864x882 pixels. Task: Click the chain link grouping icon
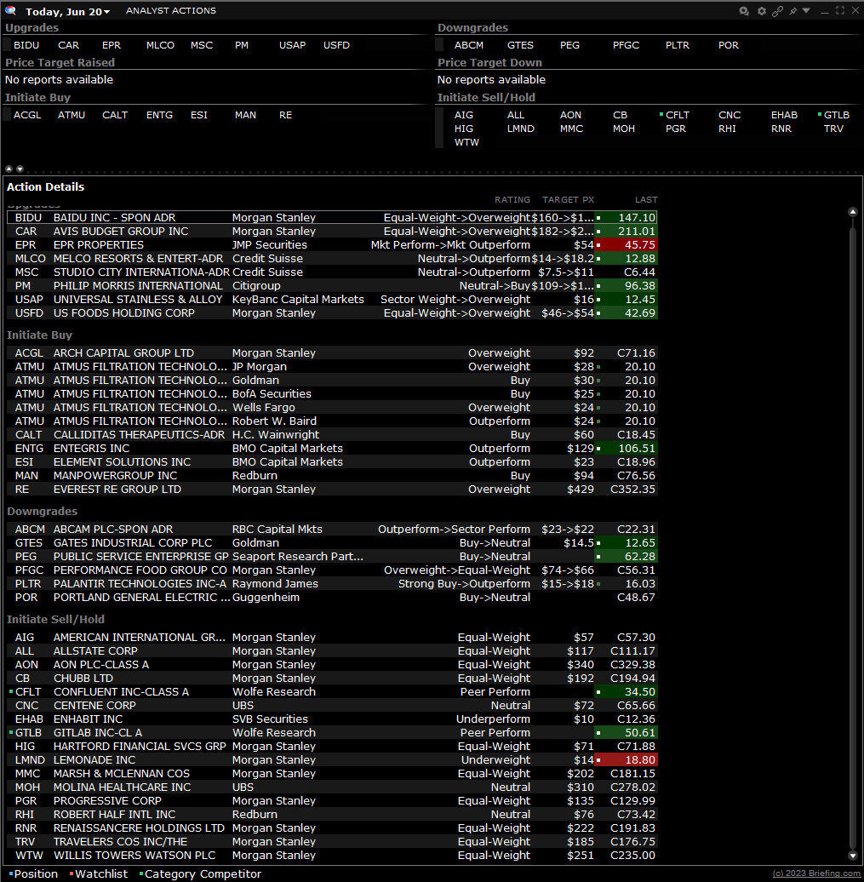777,11
